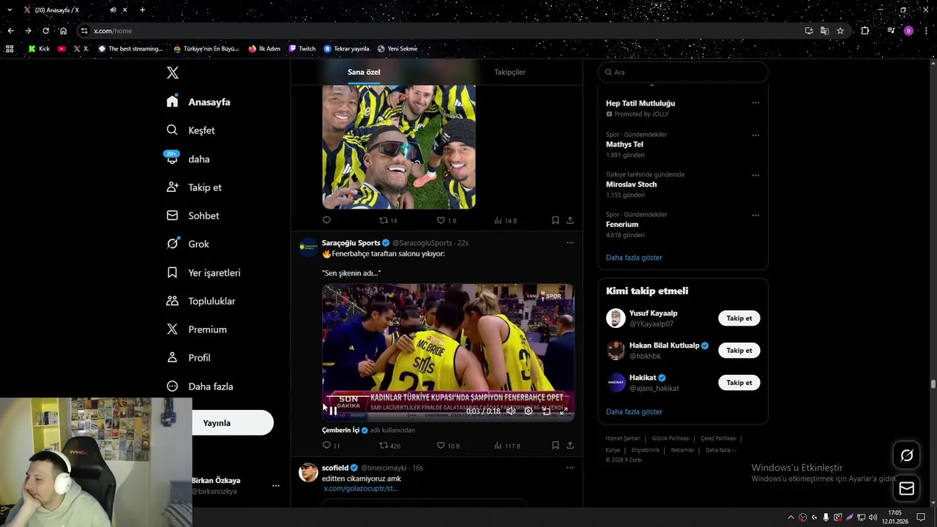The image size is (937, 527).
Task: View analytics of post with 117 B views
Action: (507, 446)
